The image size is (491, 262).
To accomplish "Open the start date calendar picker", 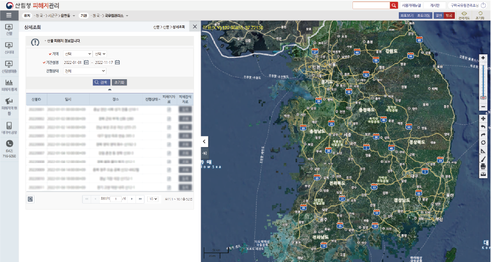I will [x=87, y=62].
